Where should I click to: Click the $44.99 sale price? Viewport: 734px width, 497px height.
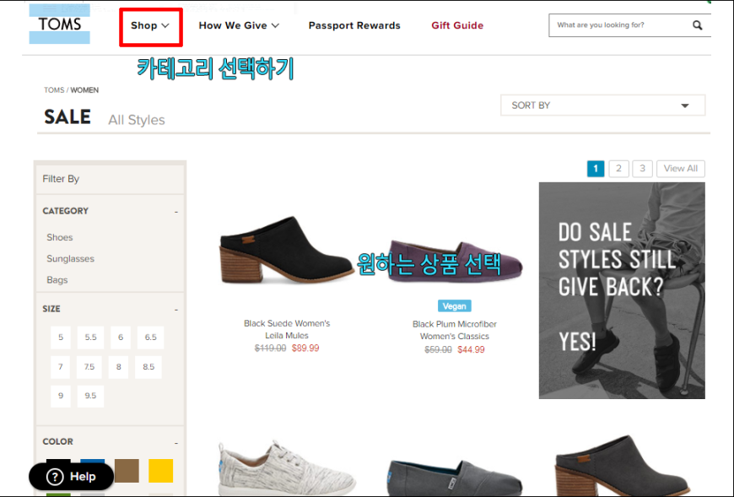click(x=471, y=349)
